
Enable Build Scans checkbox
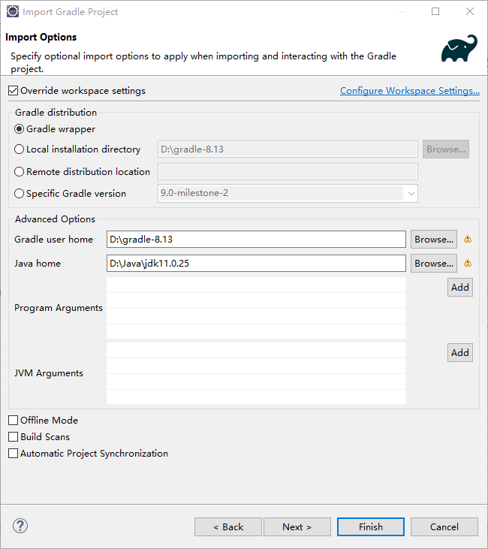[x=14, y=437]
